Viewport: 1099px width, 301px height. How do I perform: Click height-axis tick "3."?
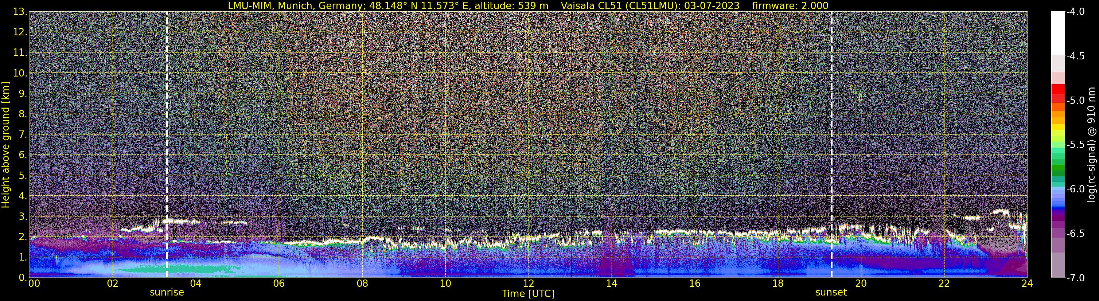point(23,216)
